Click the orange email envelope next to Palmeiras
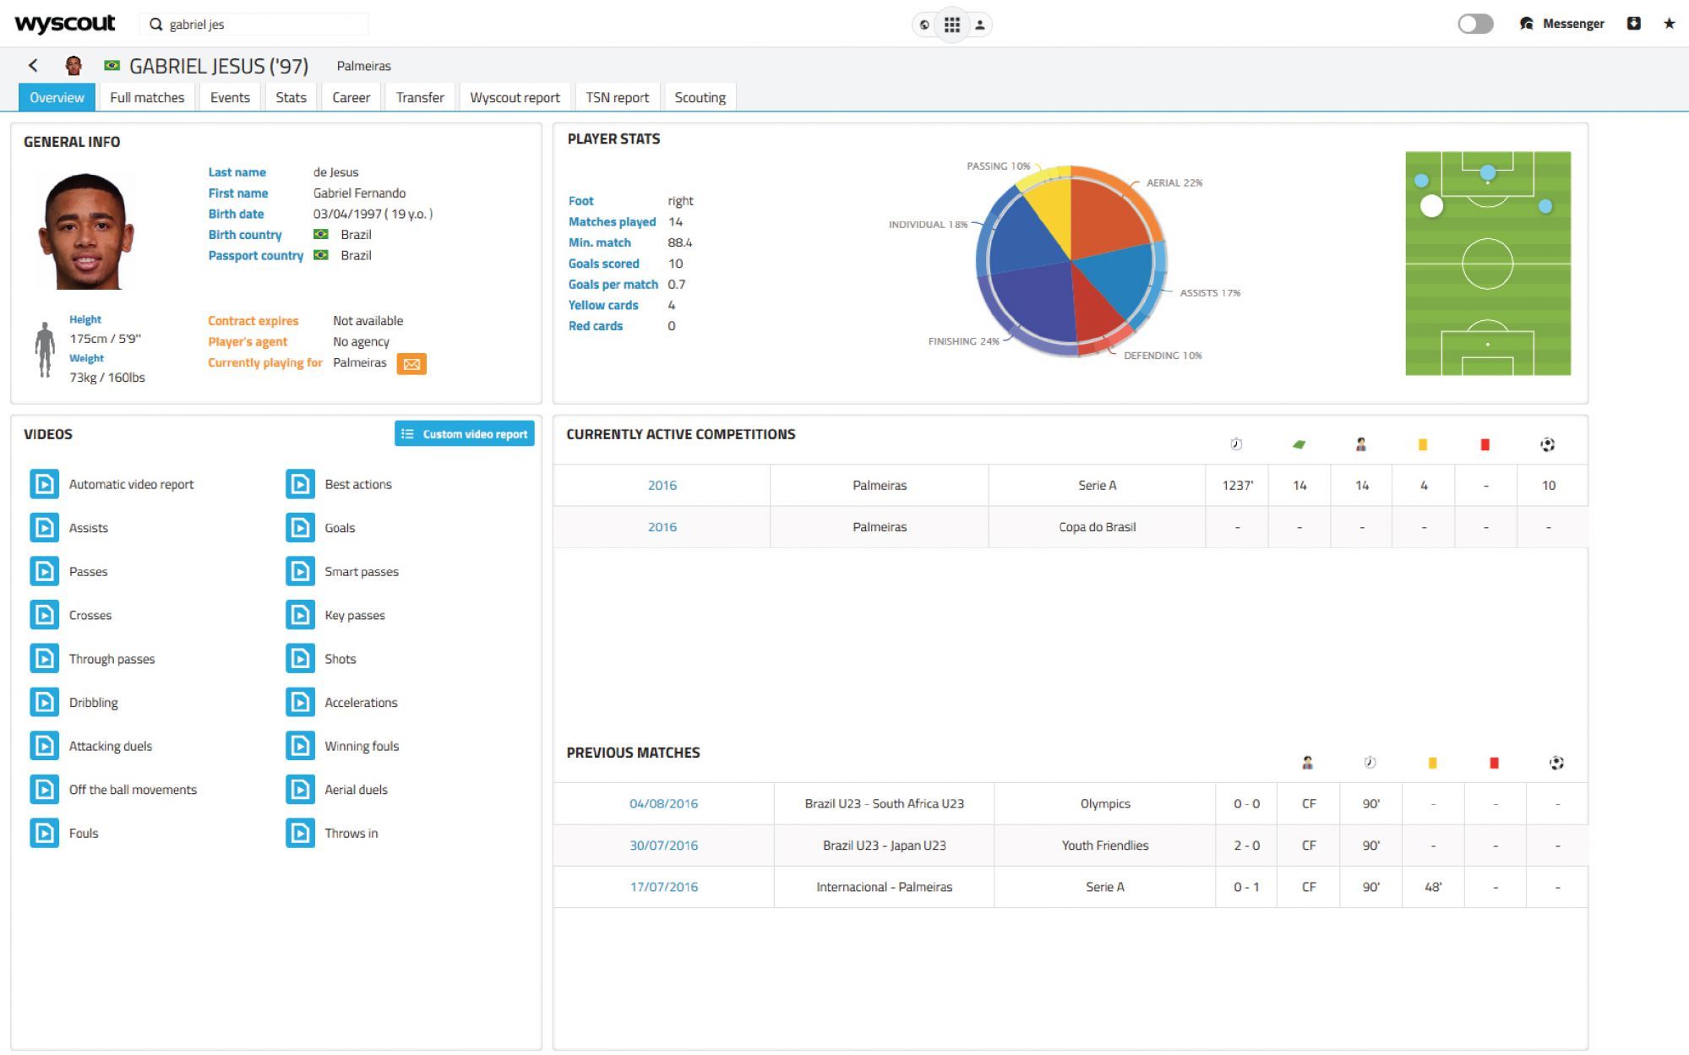Image resolution: width=1689 pixels, height=1055 pixels. (411, 363)
